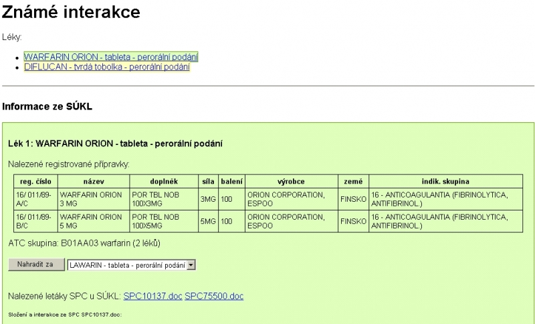Click the 'Lék 1: WARFARIN ORION' heading
This screenshot has width=535, height=324.
(115, 144)
